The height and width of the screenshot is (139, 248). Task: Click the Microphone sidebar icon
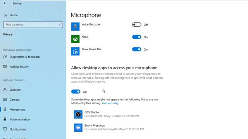pos(5,109)
